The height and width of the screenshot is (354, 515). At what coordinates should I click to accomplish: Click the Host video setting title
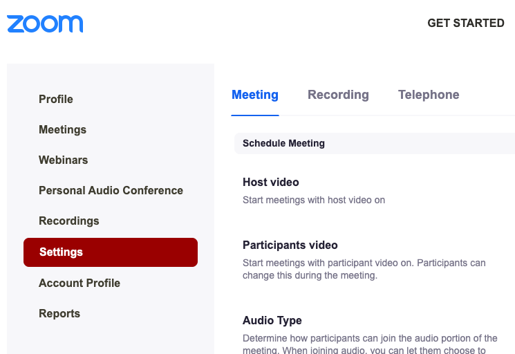point(271,182)
